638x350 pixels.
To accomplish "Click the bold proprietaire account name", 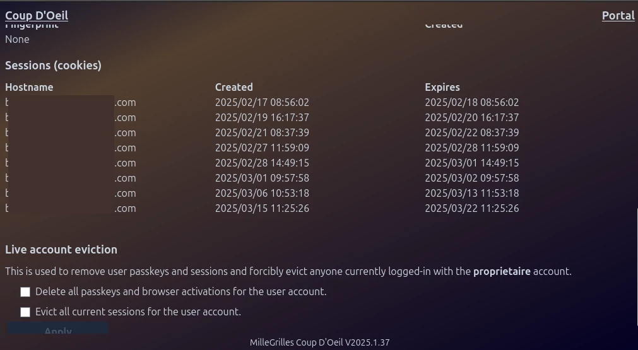I will pyautogui.click(x=502, y=272).
